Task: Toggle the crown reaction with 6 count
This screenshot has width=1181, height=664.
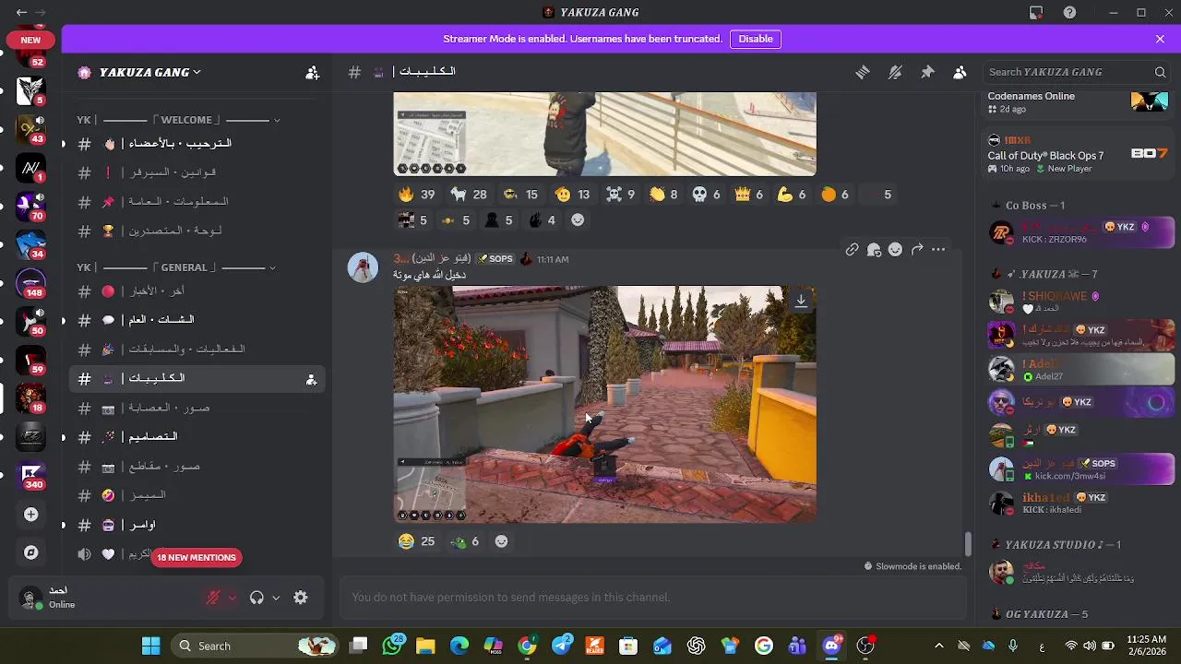Action: [x=748, y=195]
